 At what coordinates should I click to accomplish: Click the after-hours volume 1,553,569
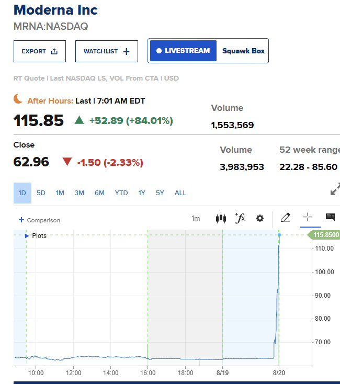coord(232,125)
